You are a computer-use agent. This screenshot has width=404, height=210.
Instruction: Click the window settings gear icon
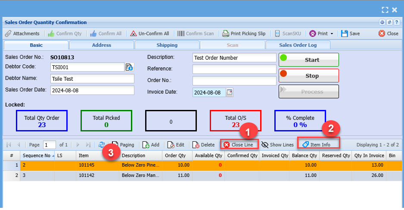point(382,22)
